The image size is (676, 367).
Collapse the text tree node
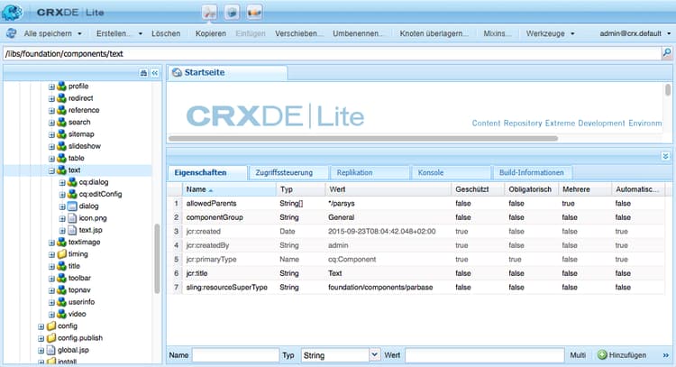51,170
